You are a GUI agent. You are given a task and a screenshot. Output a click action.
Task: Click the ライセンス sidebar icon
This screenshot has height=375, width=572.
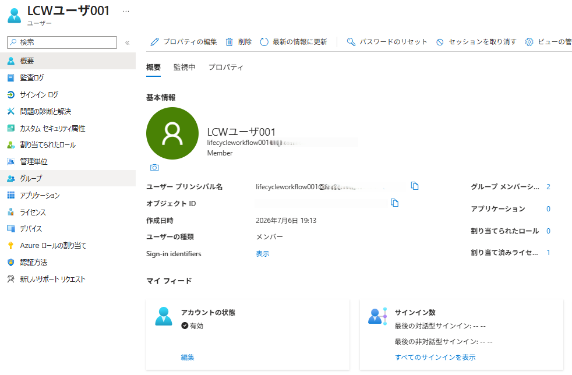coord(11,212)
